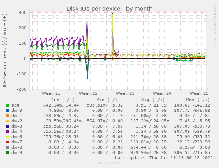Select the sda legend label
The width and height of the screenshot is (219, 168).
click(15, 105)
